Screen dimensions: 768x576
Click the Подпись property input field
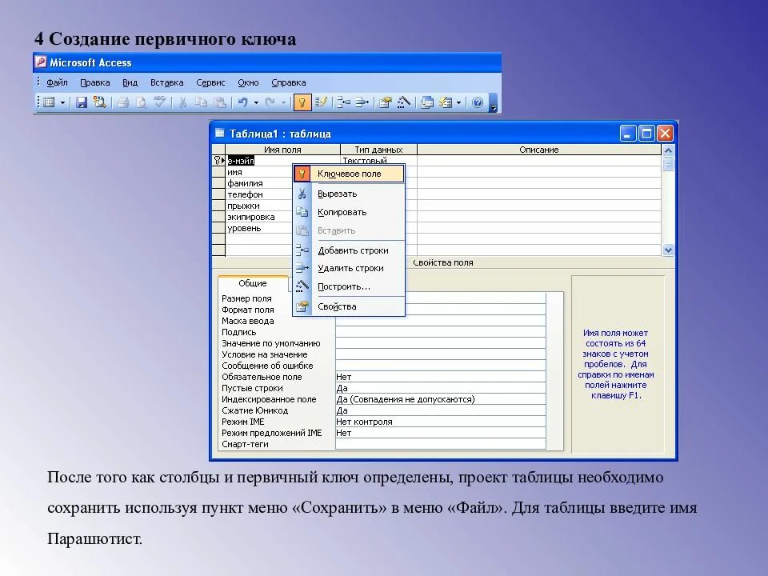pyautogui.click(x=440, y=332)
